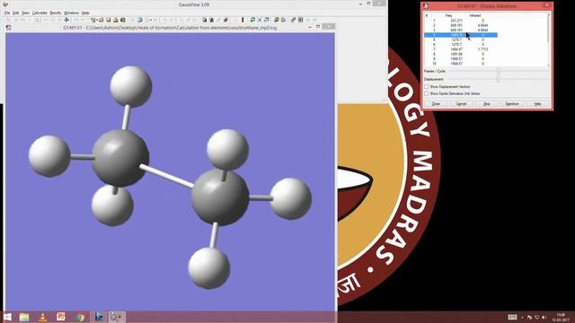Switch to the GaussView taskbar item

pyautogui.click(x=117, y=317)
